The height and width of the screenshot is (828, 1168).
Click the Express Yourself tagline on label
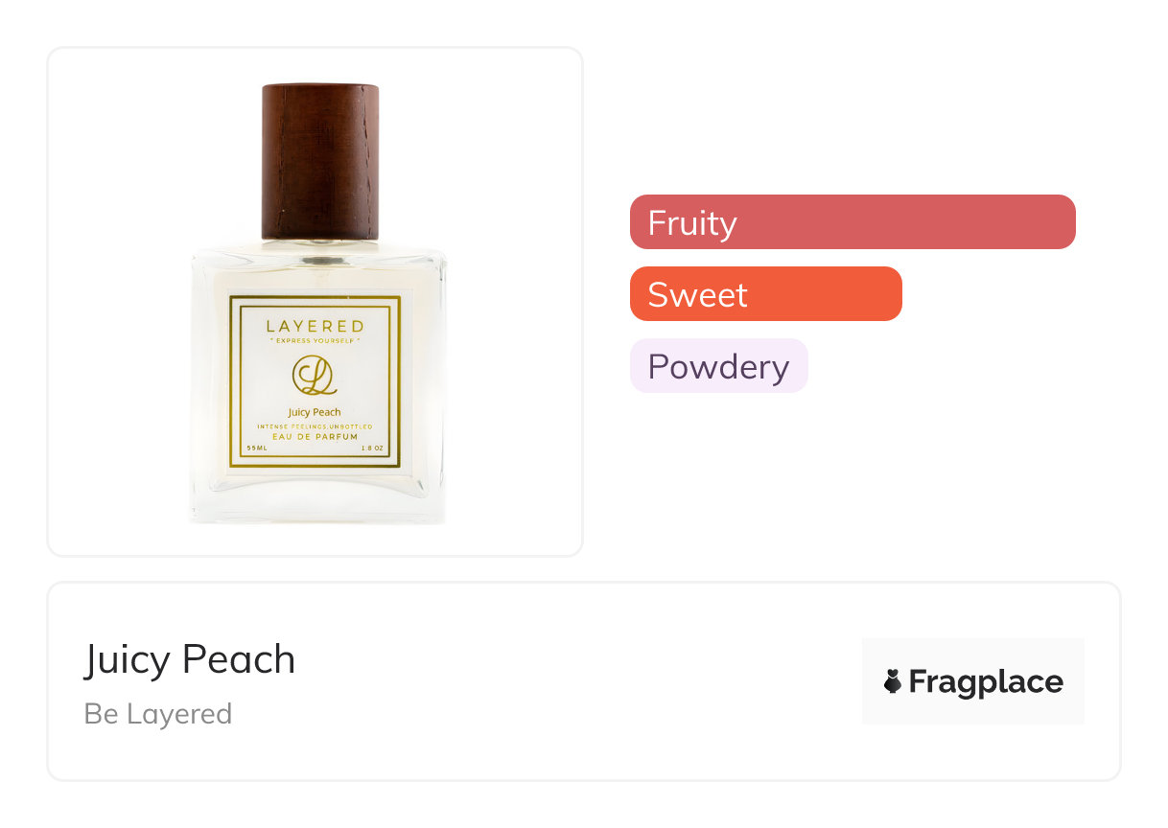point(315,340)
